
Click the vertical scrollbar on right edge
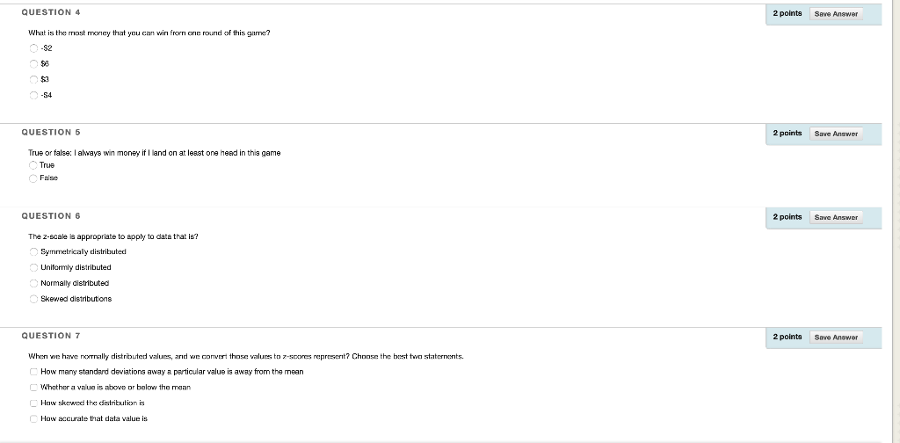[x=896, y=221]
